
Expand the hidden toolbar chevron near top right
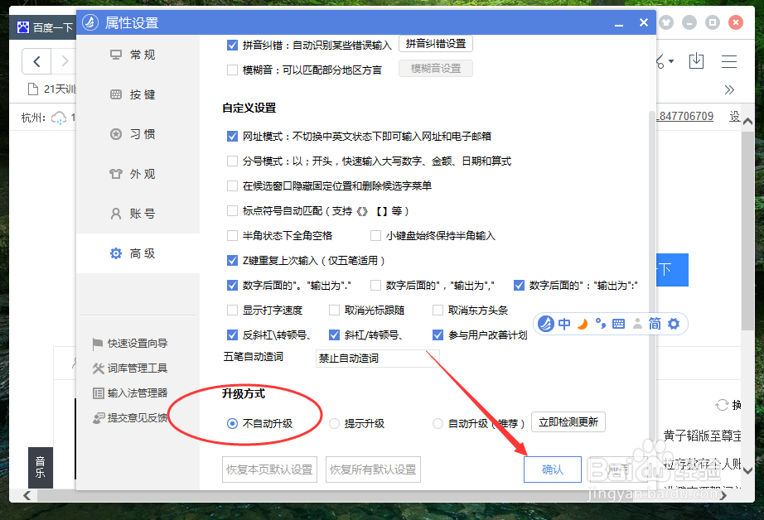[729, 89]
